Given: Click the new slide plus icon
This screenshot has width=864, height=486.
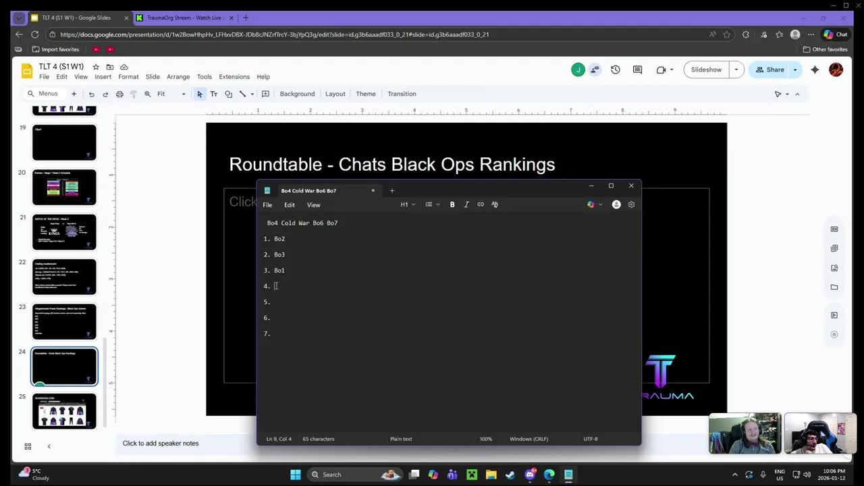Looking at the screenshot, I should [74, 94].
